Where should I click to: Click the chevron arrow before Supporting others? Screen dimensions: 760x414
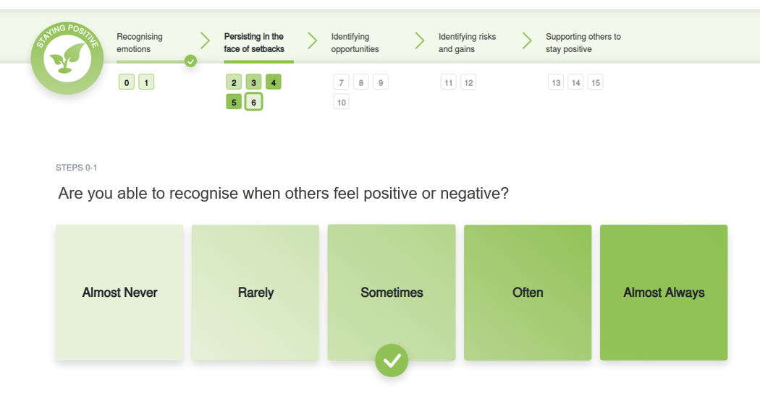click(x=527, y=41)
